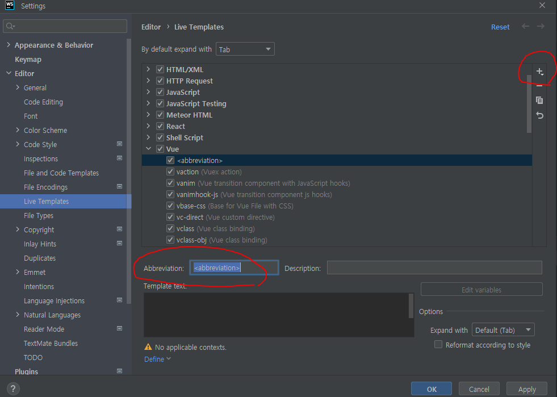Click project-level marker beside File Encodings
The width and height of the screenshot is (557, 397).
pos(119,187)
